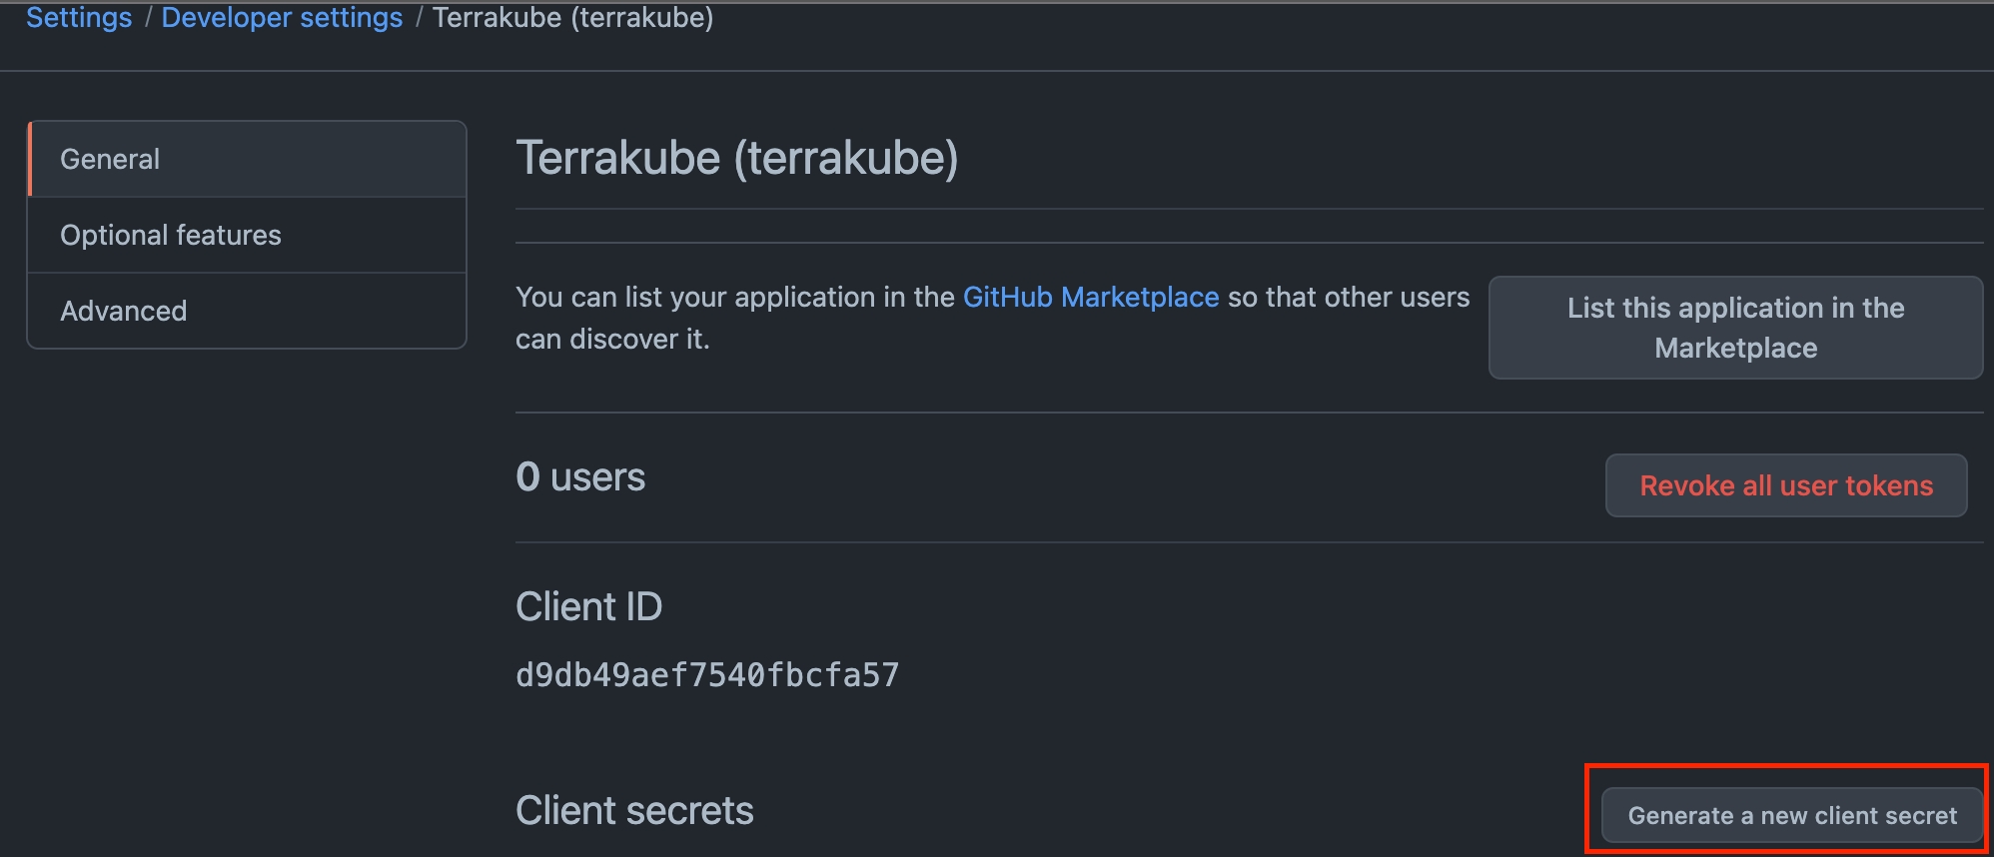Click the Client secrets heading

click(x=634, y=810)
